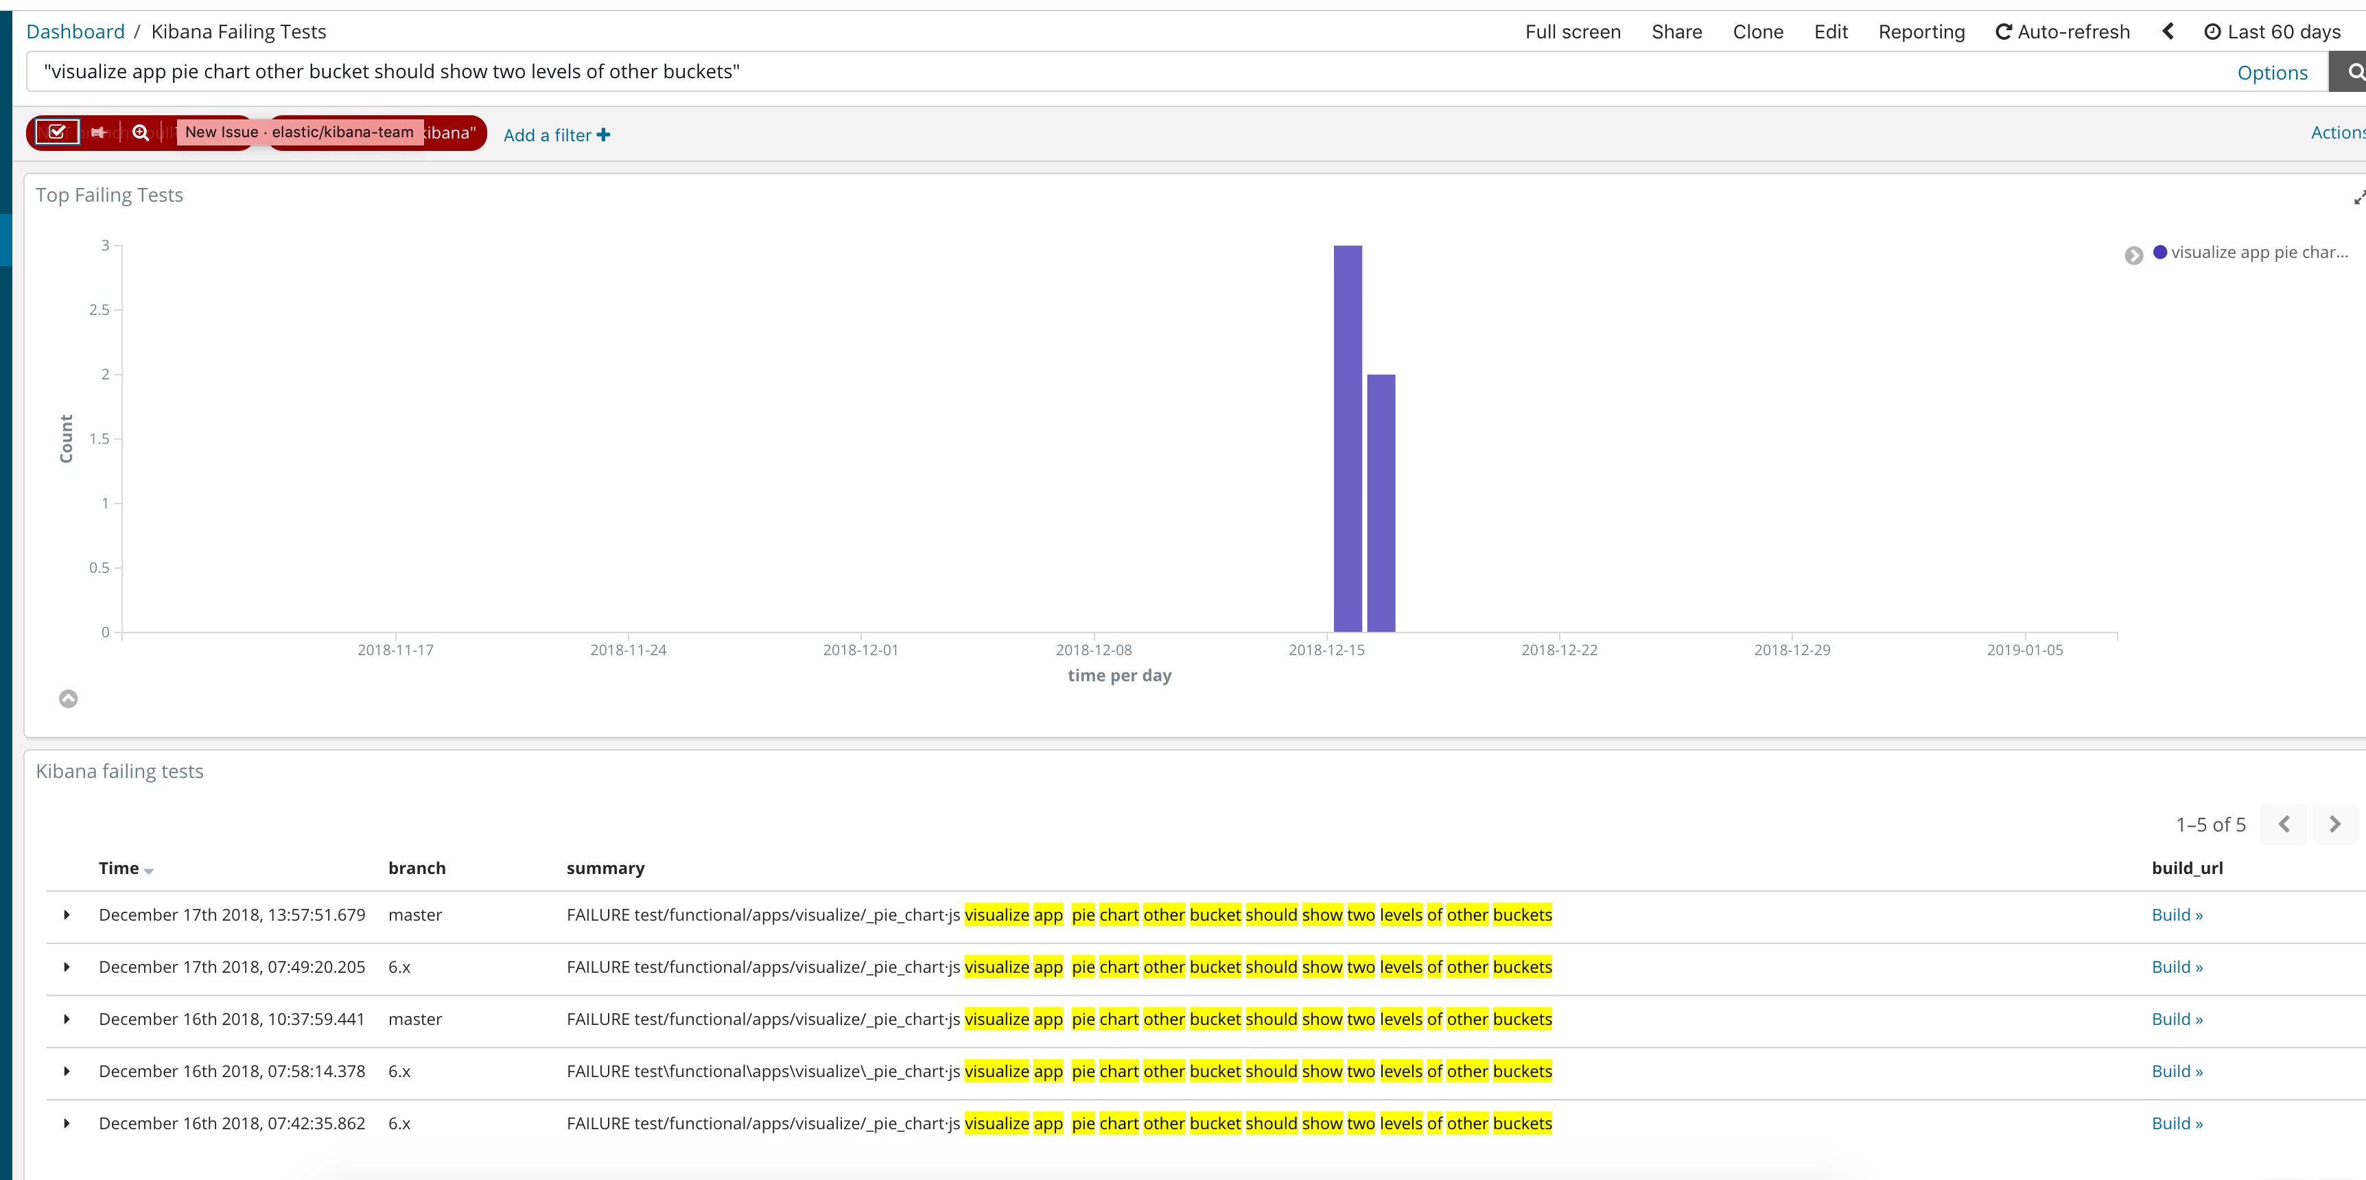The image size is (2366, 1180).
Task: Open Build link for December 16th 10:37 row
Action: point(2177,1019)
